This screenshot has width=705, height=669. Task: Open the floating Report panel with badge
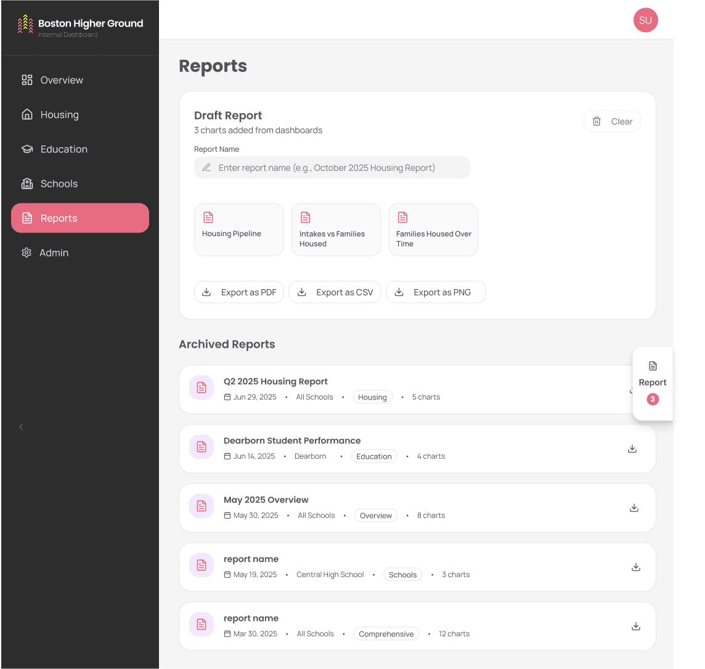(653, 382)
